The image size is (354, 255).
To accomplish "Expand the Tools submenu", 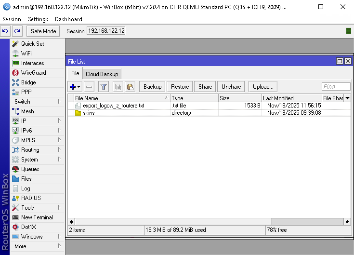I will tap(37, 208).
